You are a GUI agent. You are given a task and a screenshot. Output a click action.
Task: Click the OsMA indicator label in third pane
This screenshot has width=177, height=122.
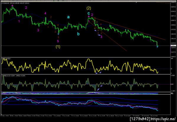click(13, 76)
